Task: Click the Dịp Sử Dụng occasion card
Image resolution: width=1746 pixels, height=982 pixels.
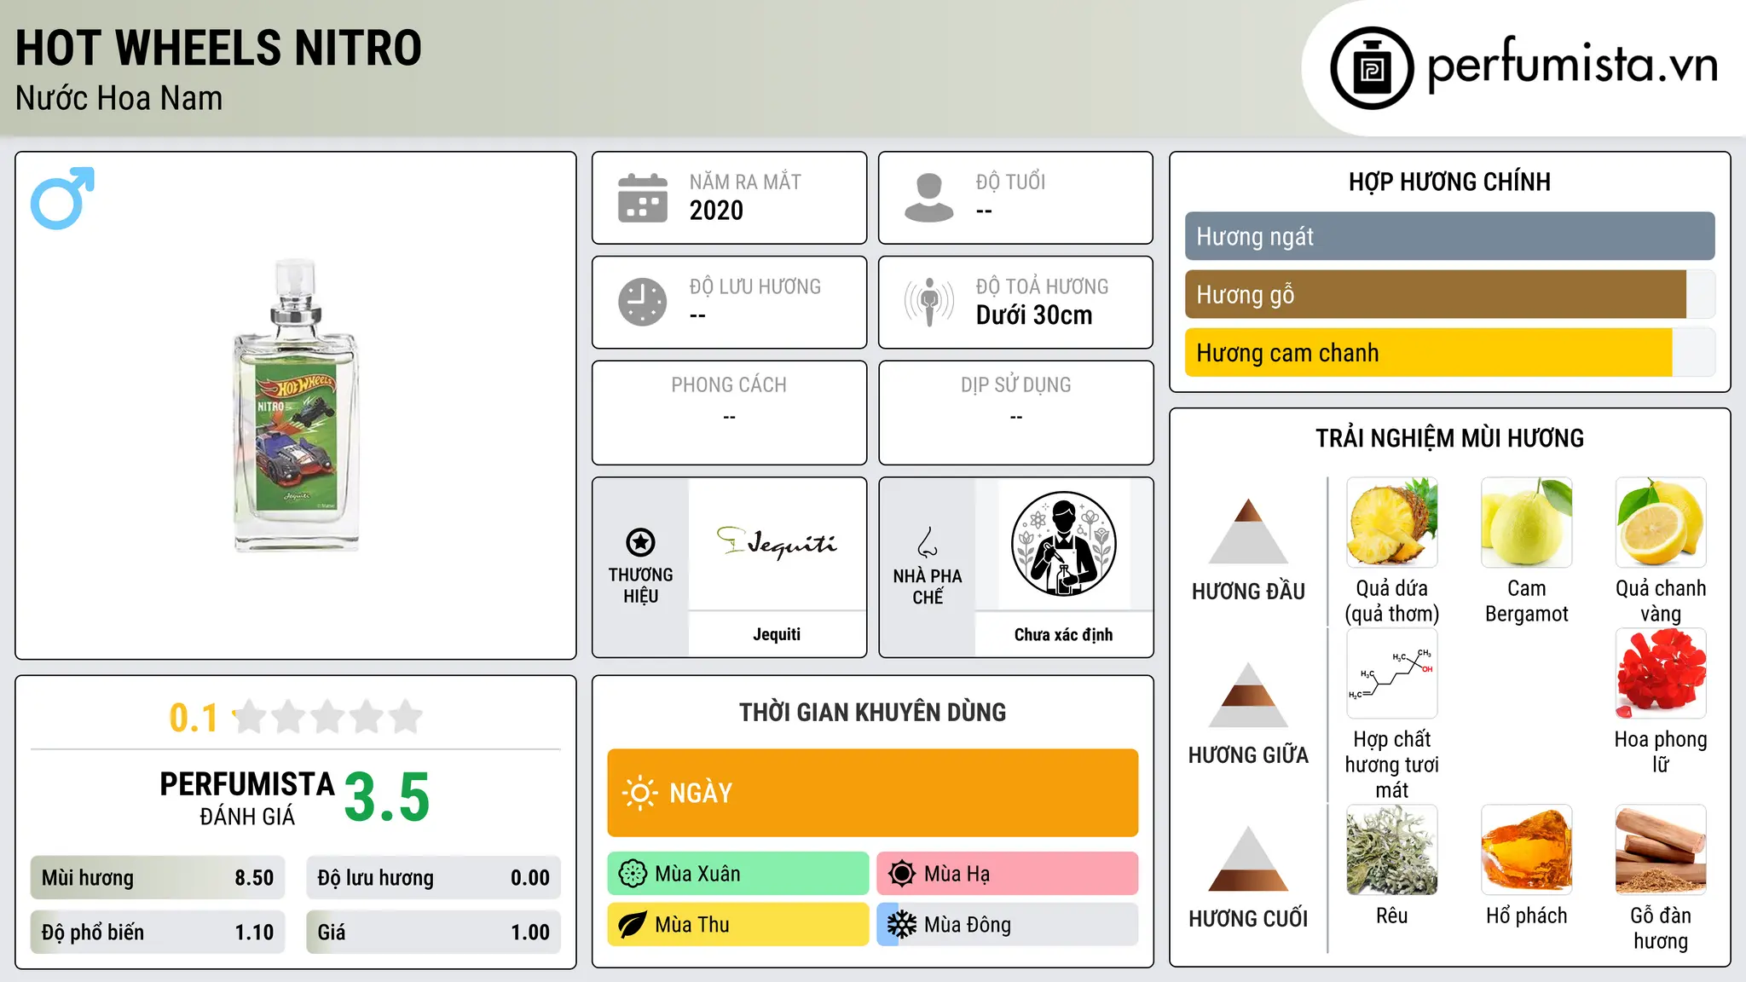Action: [1015, 413]
